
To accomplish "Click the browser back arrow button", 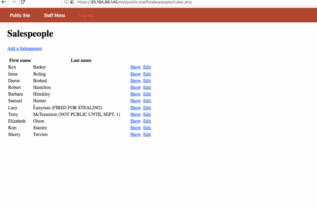I will coord(4,2).
